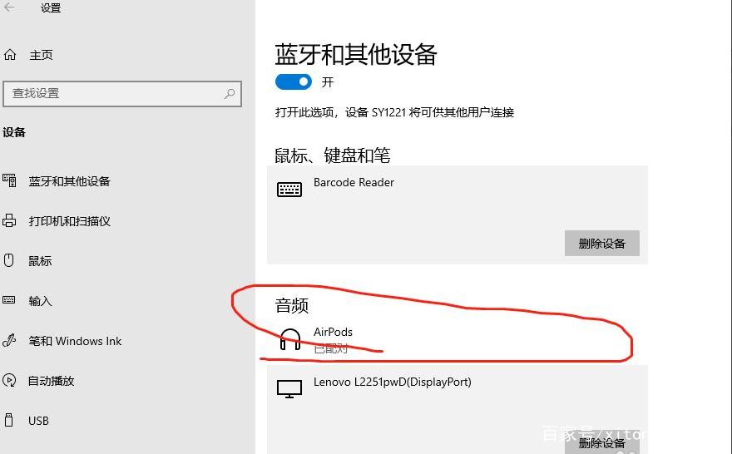Click the 开 label beside the switch
This screenshot has width=732, height=454.
327,82
